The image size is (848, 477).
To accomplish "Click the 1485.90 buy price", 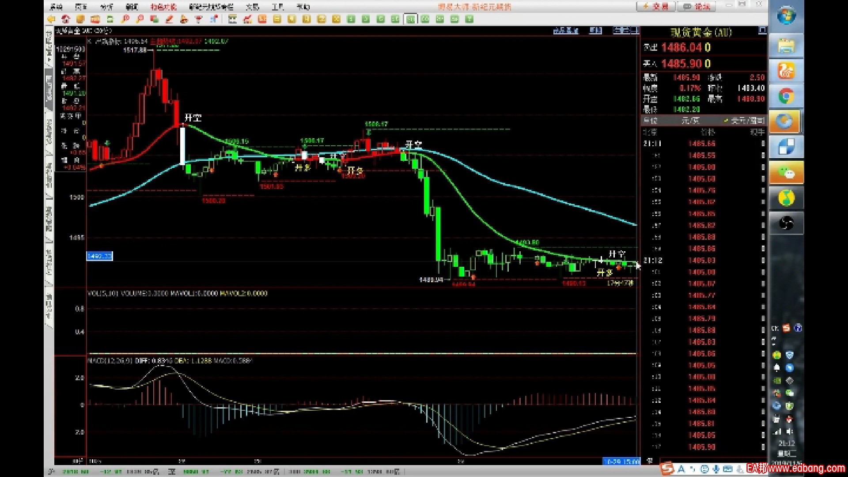I will [681, 64].
